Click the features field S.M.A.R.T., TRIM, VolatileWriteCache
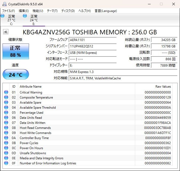The width and height of the screenshot is (180, 171). (x=123, y=78)
